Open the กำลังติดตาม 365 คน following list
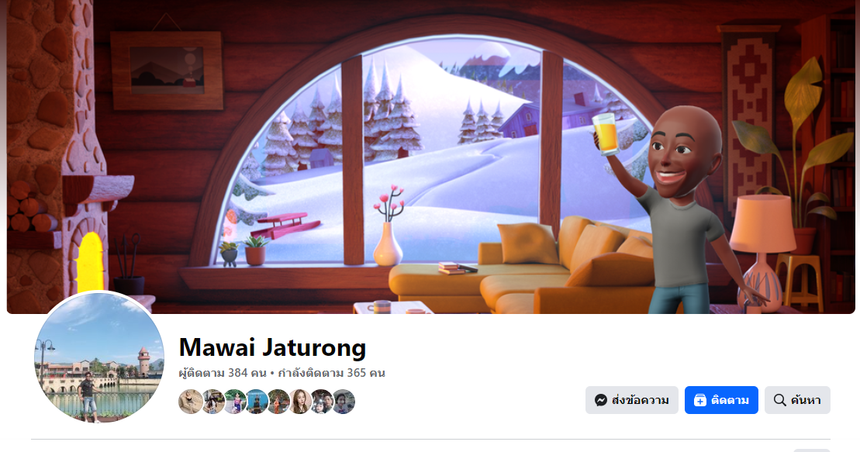This screenshot has height=452, width=860. coord(331,373)
